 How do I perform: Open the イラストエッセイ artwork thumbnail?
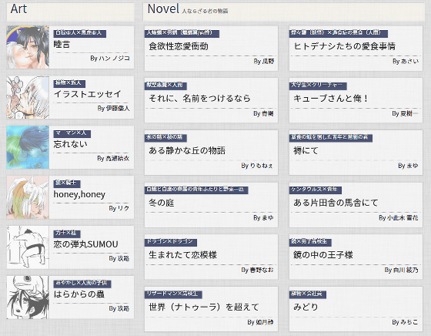pos(28,97)
